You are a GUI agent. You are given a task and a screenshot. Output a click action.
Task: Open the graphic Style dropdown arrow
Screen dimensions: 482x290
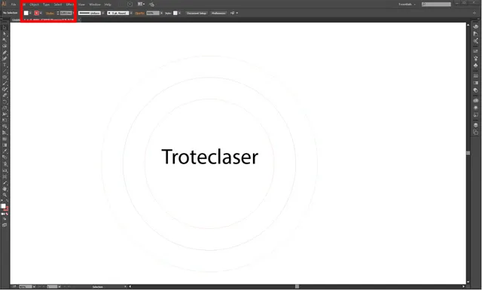pos(179,14)
